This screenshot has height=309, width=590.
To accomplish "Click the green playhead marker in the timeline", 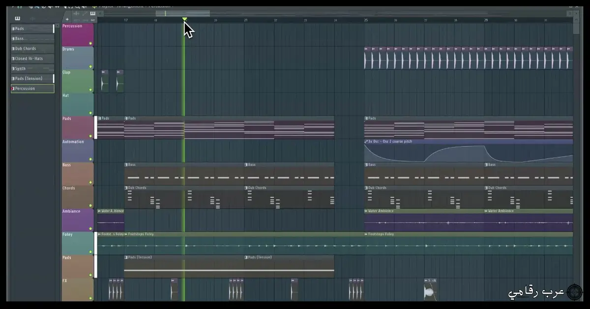I will coord(184,20).
